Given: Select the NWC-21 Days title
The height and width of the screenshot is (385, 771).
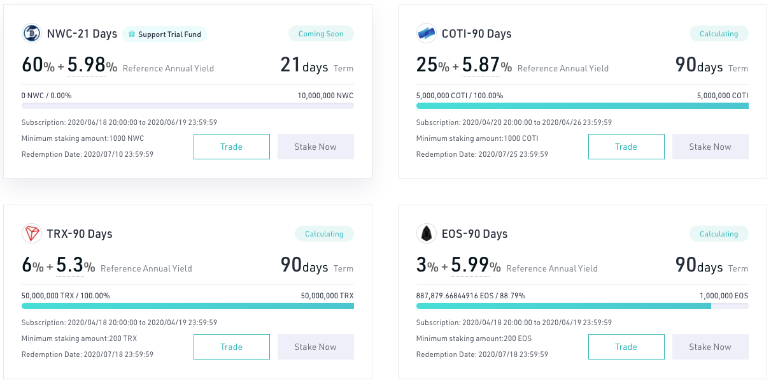Looking at the screenshot, I should (82, 34).
